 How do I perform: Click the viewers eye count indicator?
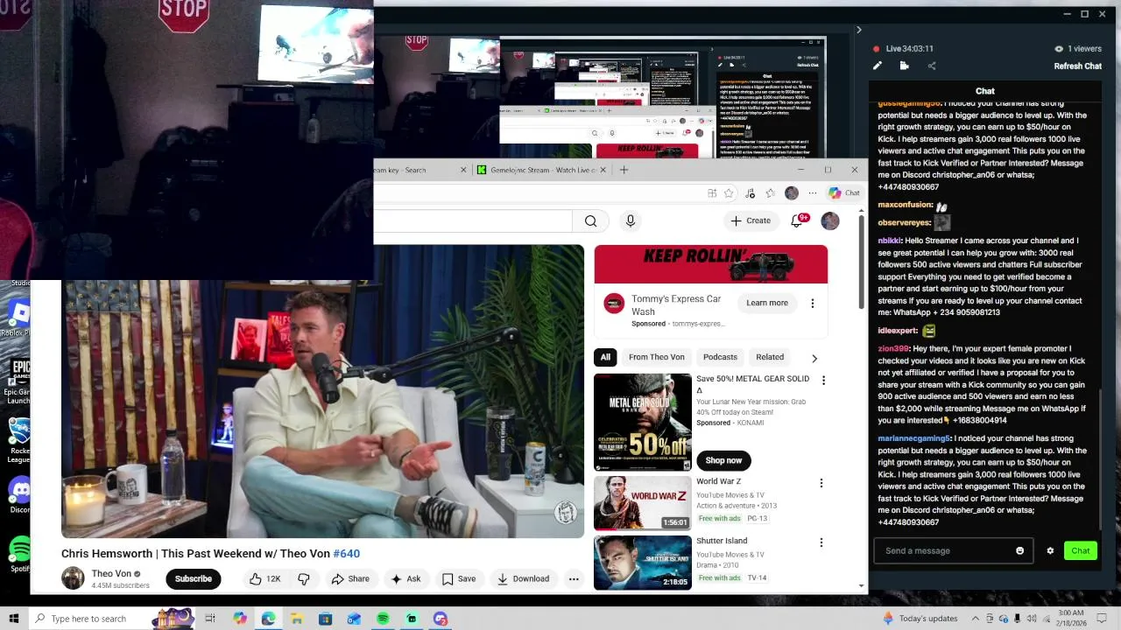[x=1077, y=49]
